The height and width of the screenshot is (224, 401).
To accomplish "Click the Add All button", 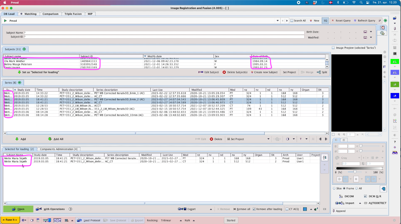I will (x=56, y=139).
